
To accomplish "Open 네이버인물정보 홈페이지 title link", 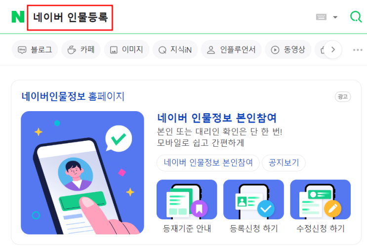I will coord(73,96).
